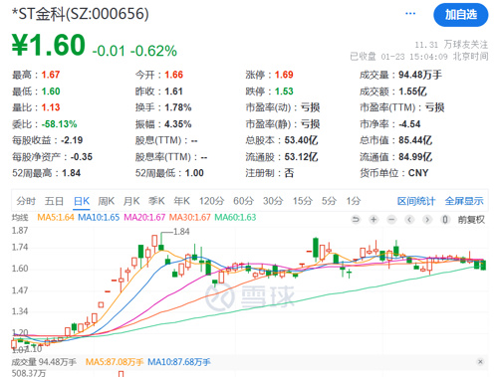Click the rounded rectangle icon beside 前复权
The width and height of the screenshot is (498, 377).
[x=445, y=220]
